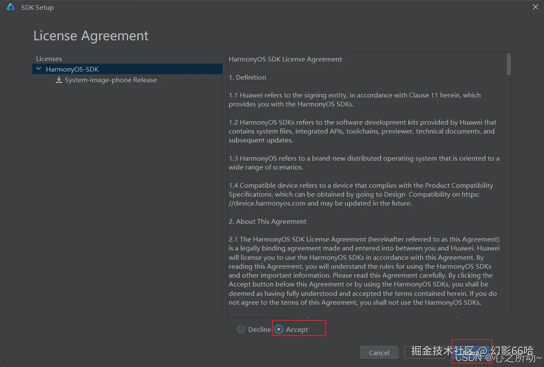Close the SDK Setup dialog
This screenshot has width=544, height=367.
point(536,7)
